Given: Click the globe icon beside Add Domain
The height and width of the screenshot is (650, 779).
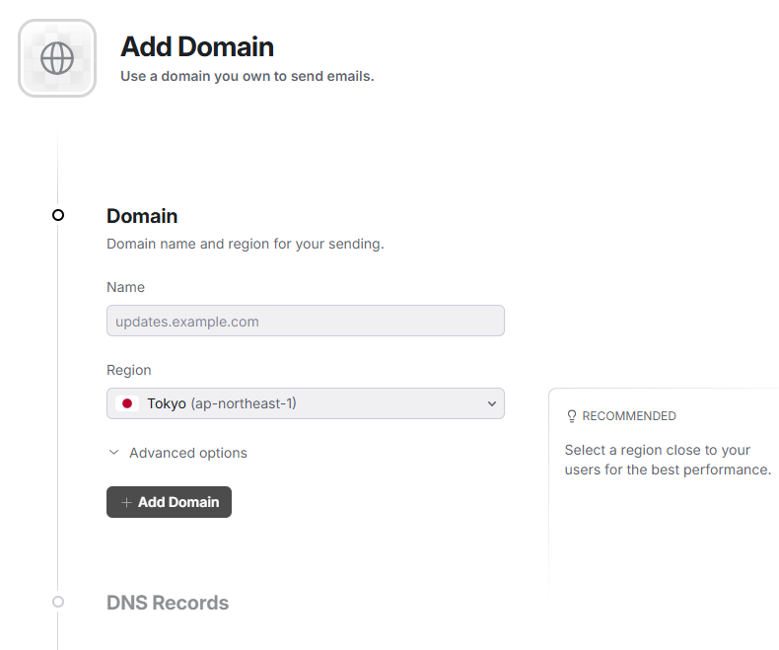Looking at the screenshot, I should [x=57, y=58].
